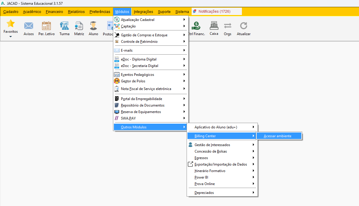Select the Itinerário Formativo entry
Image resolution: width=359 pixels, height=206 pixels.
(222, 171)
